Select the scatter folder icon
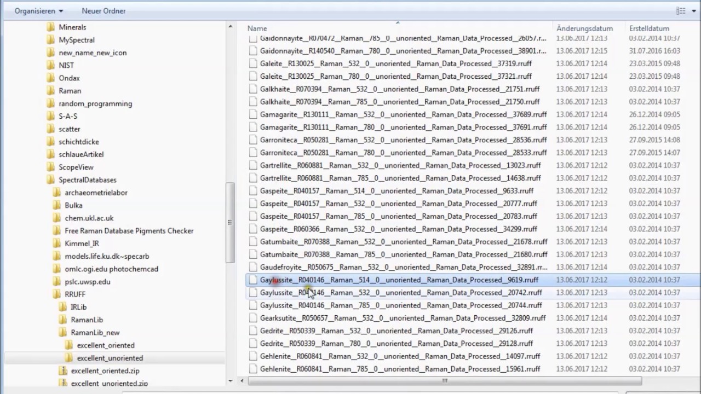Image resolution: width=701 pixels, height=394 pixels. (51, 129)
